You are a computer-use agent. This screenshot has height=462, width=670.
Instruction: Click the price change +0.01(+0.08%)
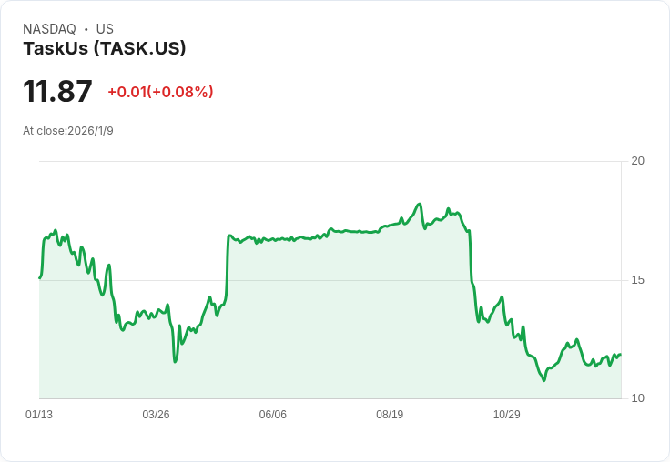pyautogui.click(x=160, y=92)
